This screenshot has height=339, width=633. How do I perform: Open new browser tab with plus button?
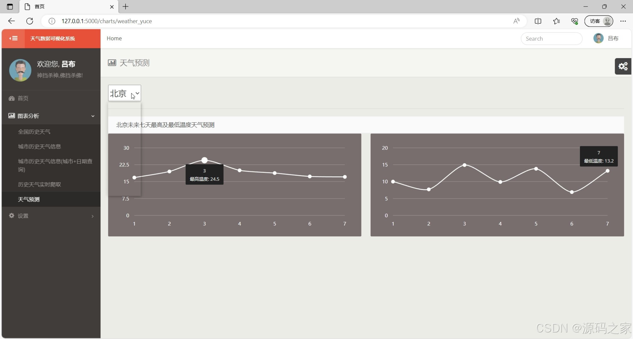click(126, 7)
